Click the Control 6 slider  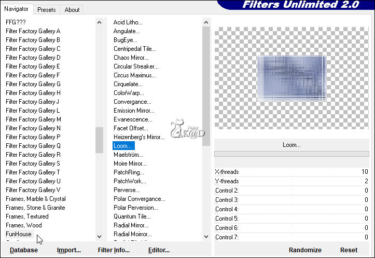pos(291,228)
